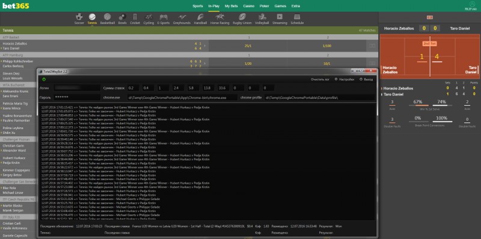This screenshot has height=239, width=481.
Task: Click the bet365 logo
Action: (16, 5)
